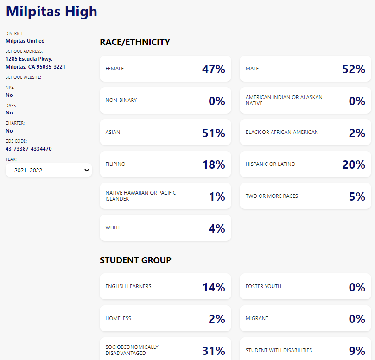Select the Hispanic or Latino card
The image size is (375, 360).
coord(305,164)
